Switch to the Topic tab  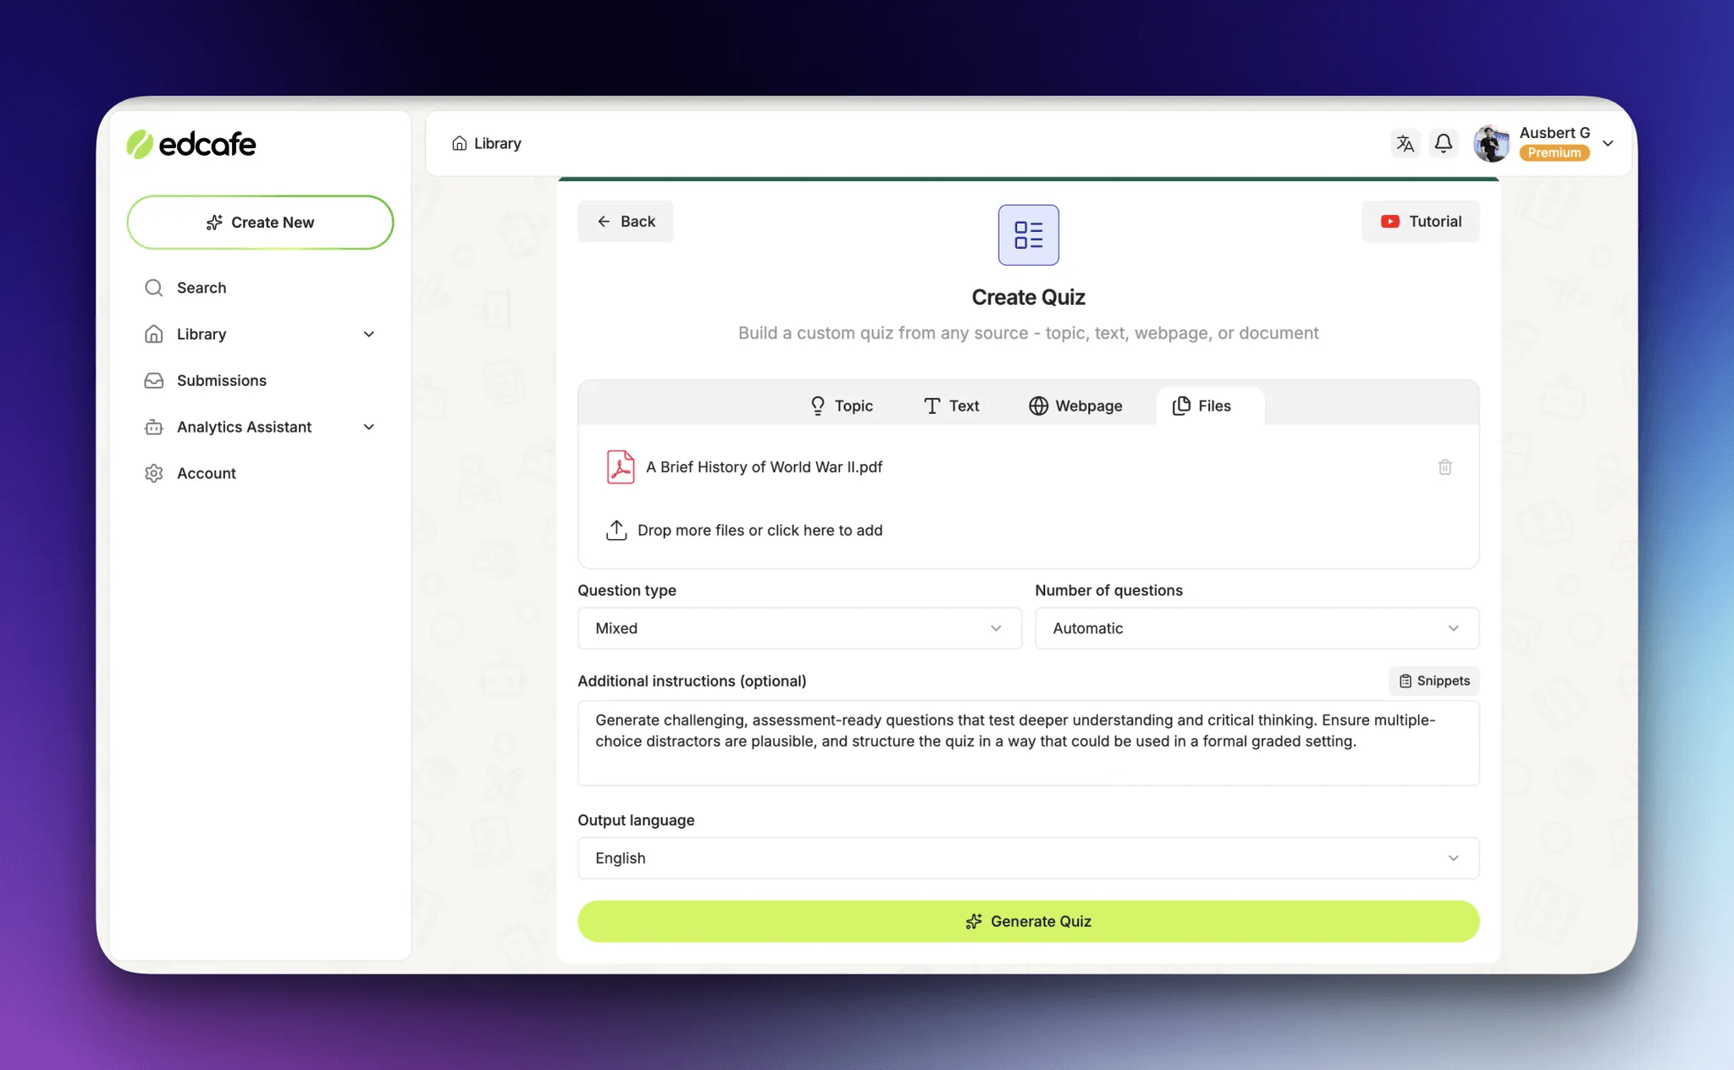tap(841, 406)
